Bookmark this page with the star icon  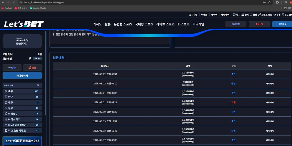pyautogui.click(x=269, y=2)
